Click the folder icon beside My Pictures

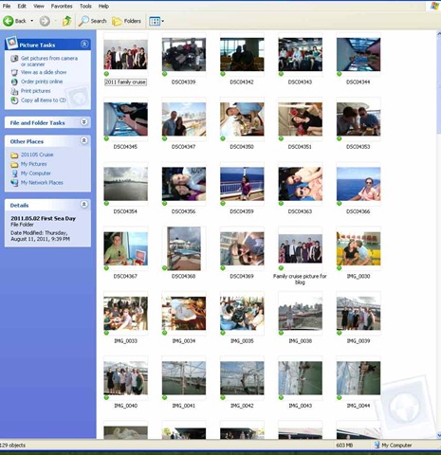click(x=14, y=164)
